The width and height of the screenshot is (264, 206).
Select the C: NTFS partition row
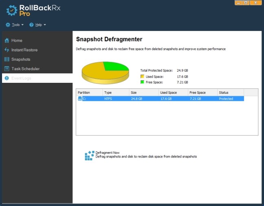[x=163, y=99]
